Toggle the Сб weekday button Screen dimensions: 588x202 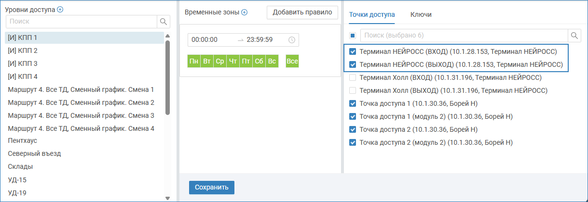pyautogui.click(x=259, y=62)
